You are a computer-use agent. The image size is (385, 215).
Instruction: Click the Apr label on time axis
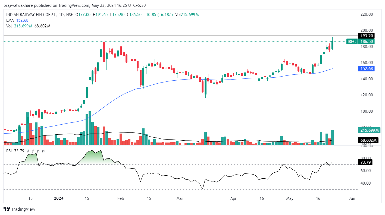(233, 198)
